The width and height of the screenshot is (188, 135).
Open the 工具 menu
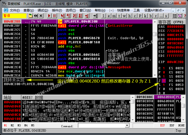(x=137, y=10)
